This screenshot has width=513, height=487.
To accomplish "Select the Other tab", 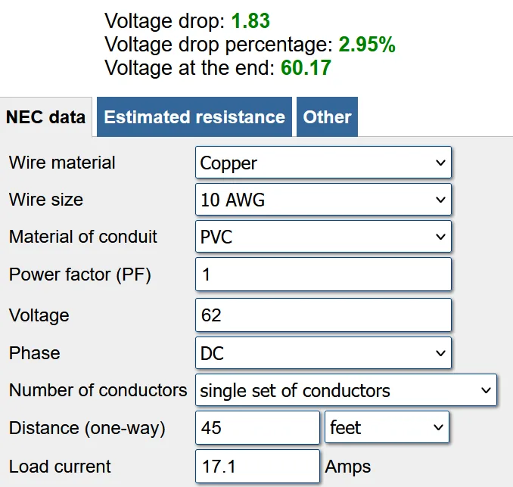I will click(327, 117).
